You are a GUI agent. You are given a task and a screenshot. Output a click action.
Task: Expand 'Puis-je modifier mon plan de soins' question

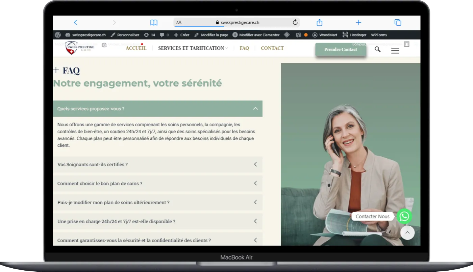pyautogui.click(x=157, y=202)
